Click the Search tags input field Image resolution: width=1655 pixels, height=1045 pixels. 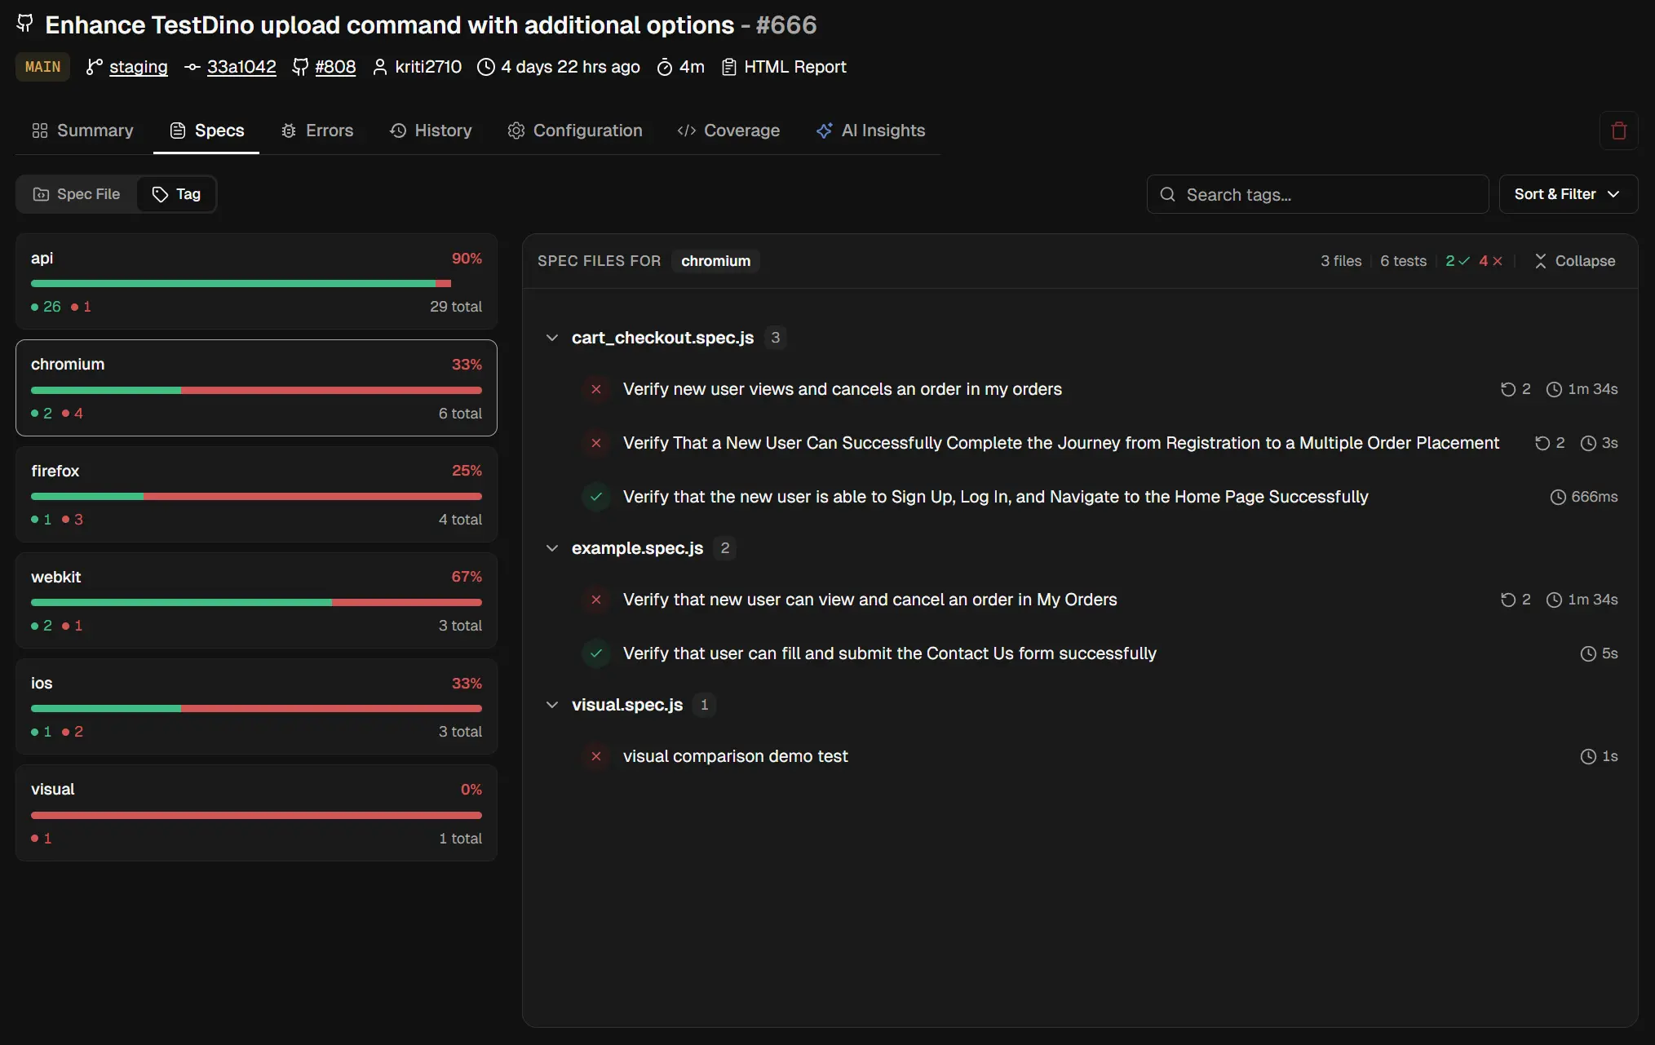(x=1317, y=194)
